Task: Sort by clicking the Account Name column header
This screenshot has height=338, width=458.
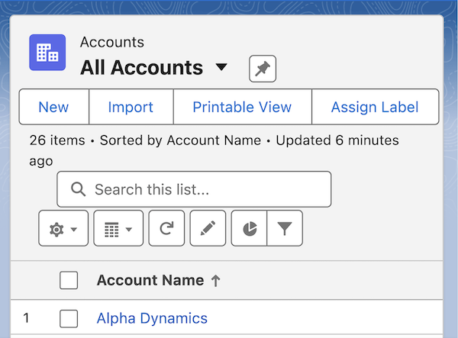Action: 150,280
